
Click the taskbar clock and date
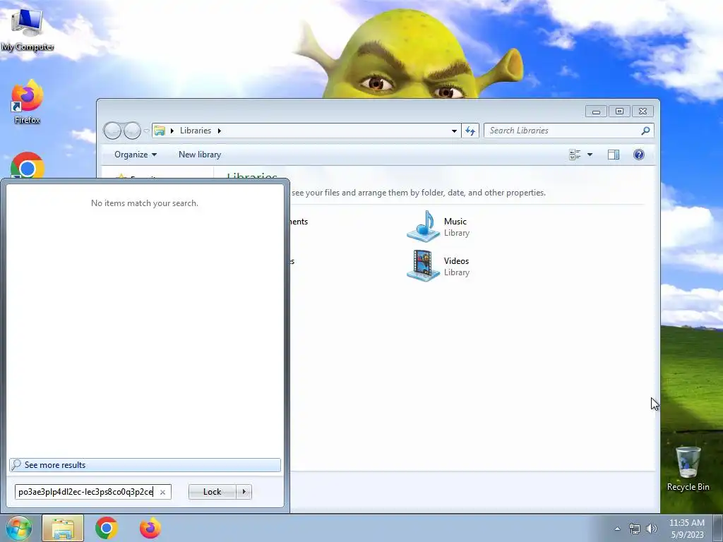(686, 529)
